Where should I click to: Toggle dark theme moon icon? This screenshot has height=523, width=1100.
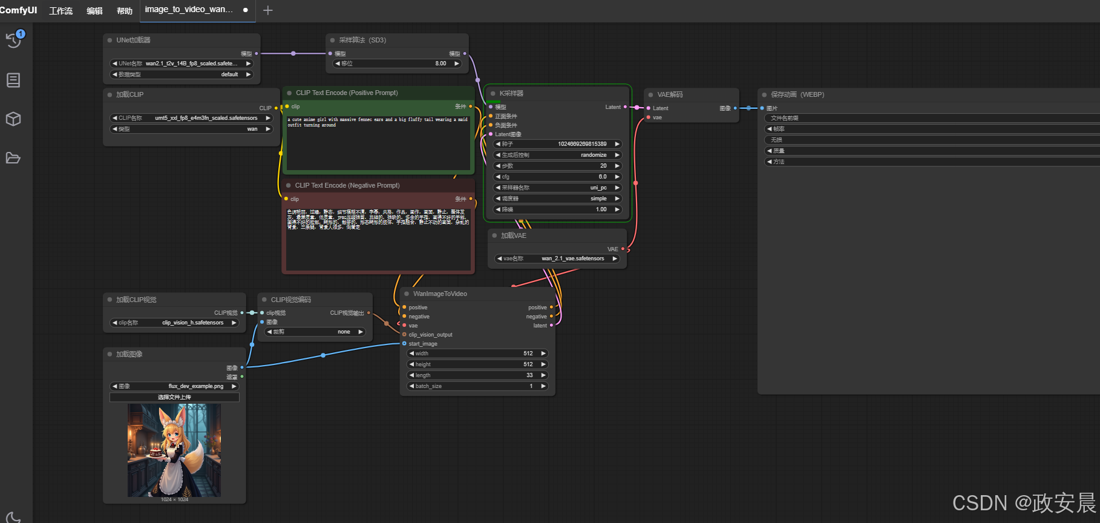tap(13, 517)
